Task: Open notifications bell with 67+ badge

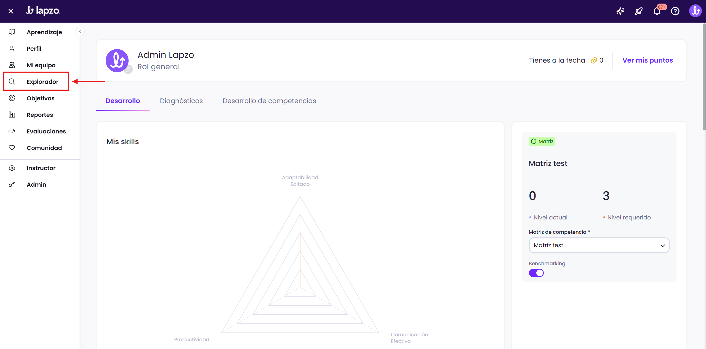Action: [x=657, y=11]
